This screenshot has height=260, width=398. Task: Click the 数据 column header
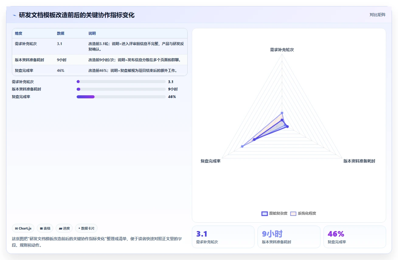click(61, 33)
